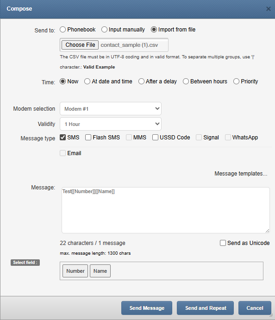
Task: Choose Input manually radio button
Action: pyautogui.click(x=104, y=30)
